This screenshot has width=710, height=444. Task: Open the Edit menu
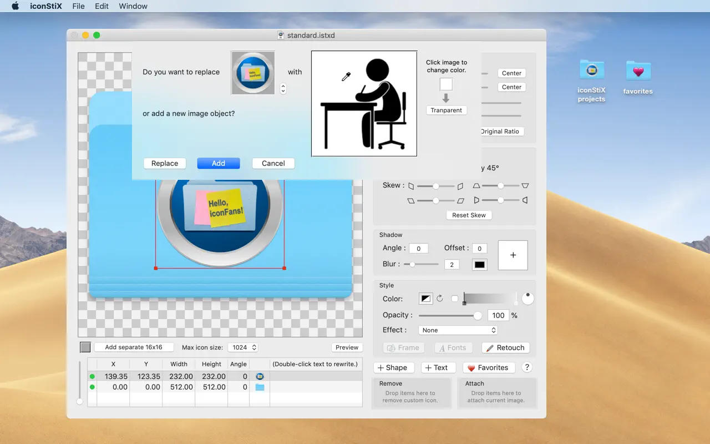pos(102,6)
